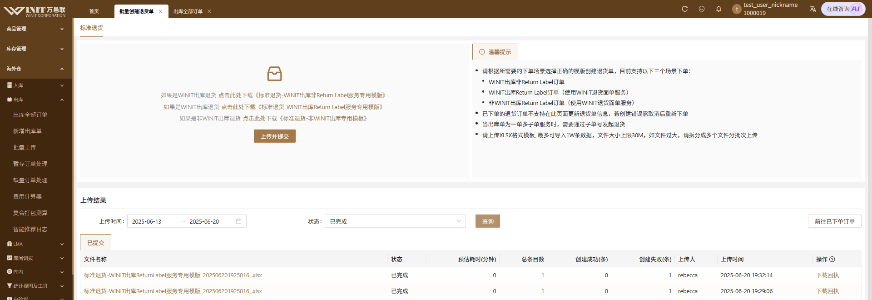The width and height of the screenshot is (872, 300).
Task: Click the refresh icon in top bar
Action: coord(685,9)
